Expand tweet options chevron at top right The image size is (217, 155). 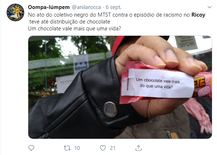(209, 7)
